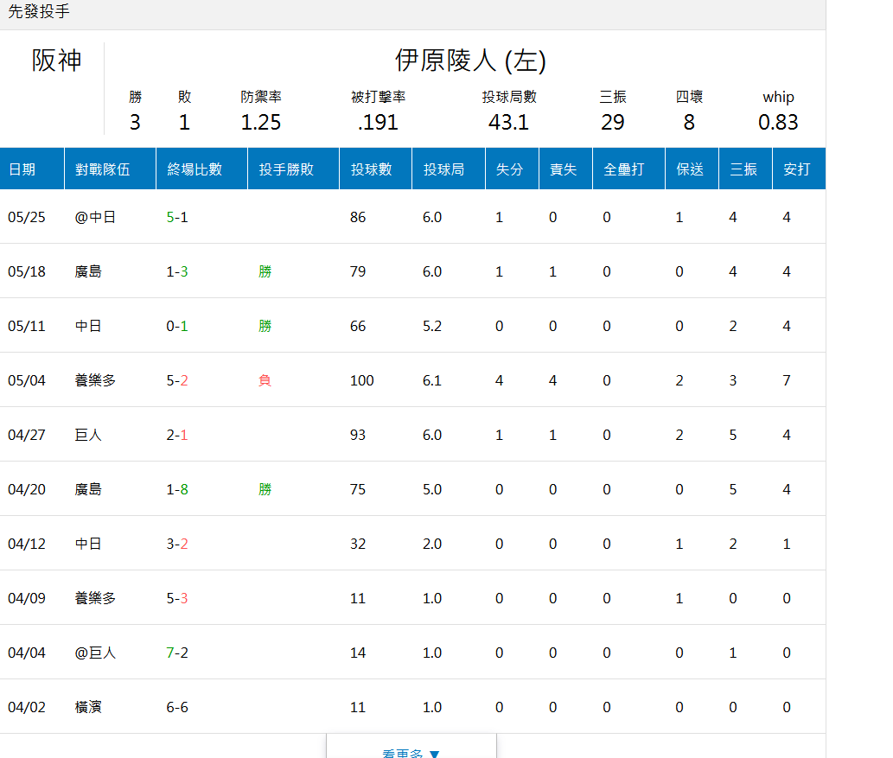
Task: Click the 全壘打 column header
Action: coord(628,169)
